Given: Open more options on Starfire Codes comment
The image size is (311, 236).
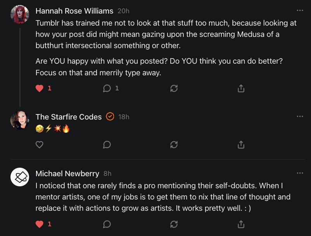Looking at the screenshot, I should coord(300,116).
